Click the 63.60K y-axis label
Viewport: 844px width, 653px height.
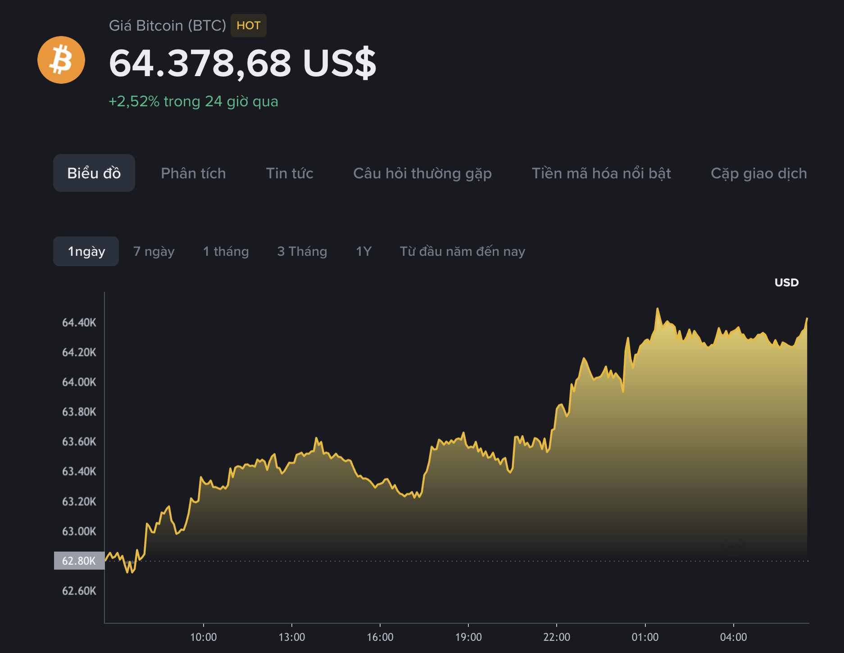[79, 441]
